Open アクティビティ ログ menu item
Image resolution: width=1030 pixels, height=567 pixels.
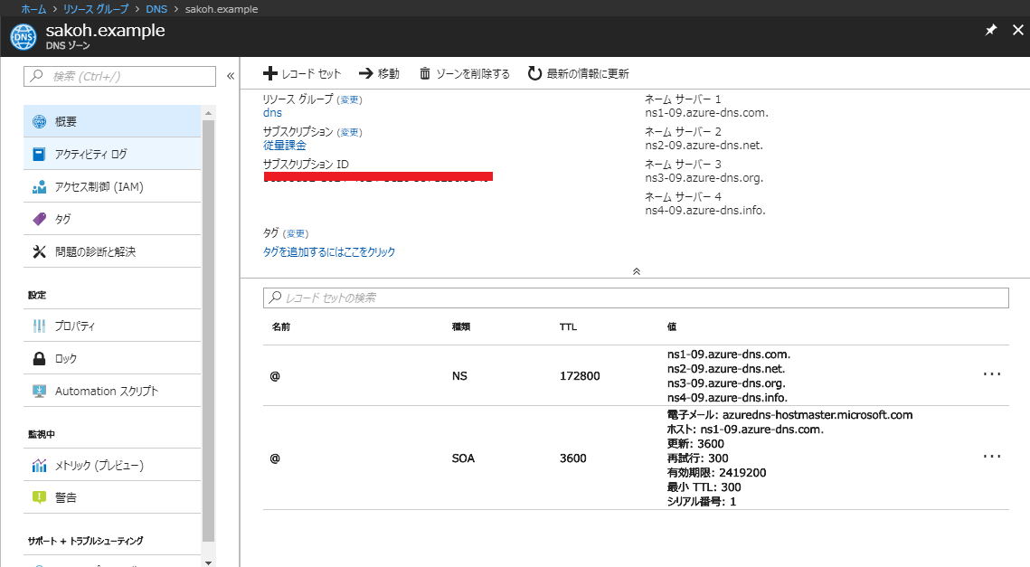(x=111, y=154)
